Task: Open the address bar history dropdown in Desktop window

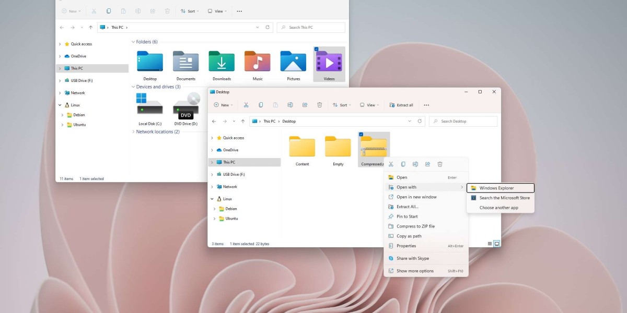Action: (410, 121)
